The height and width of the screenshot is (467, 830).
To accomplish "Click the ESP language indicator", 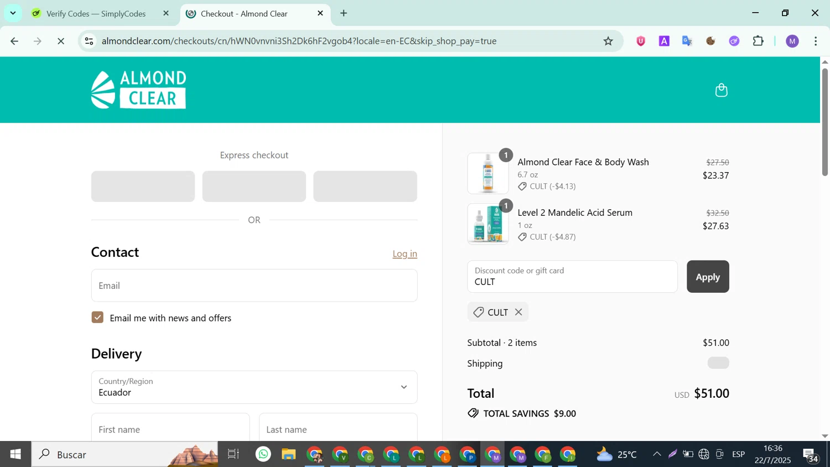I will coord(739,454).
